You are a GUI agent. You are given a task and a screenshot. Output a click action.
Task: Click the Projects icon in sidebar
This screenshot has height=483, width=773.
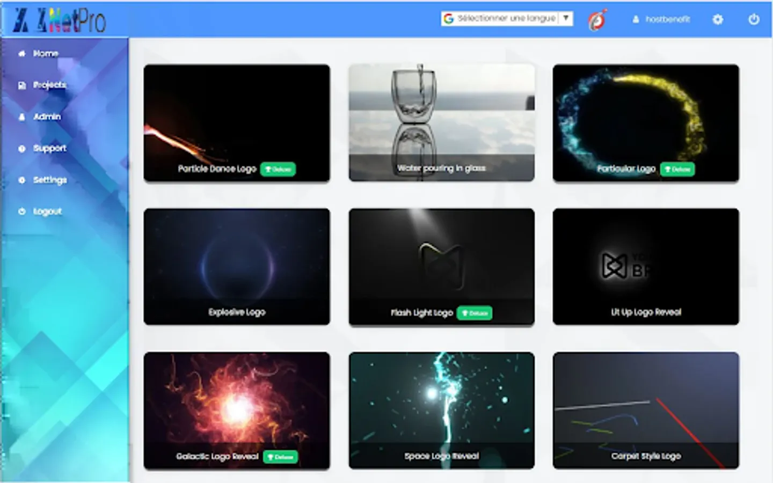point(22,85)
